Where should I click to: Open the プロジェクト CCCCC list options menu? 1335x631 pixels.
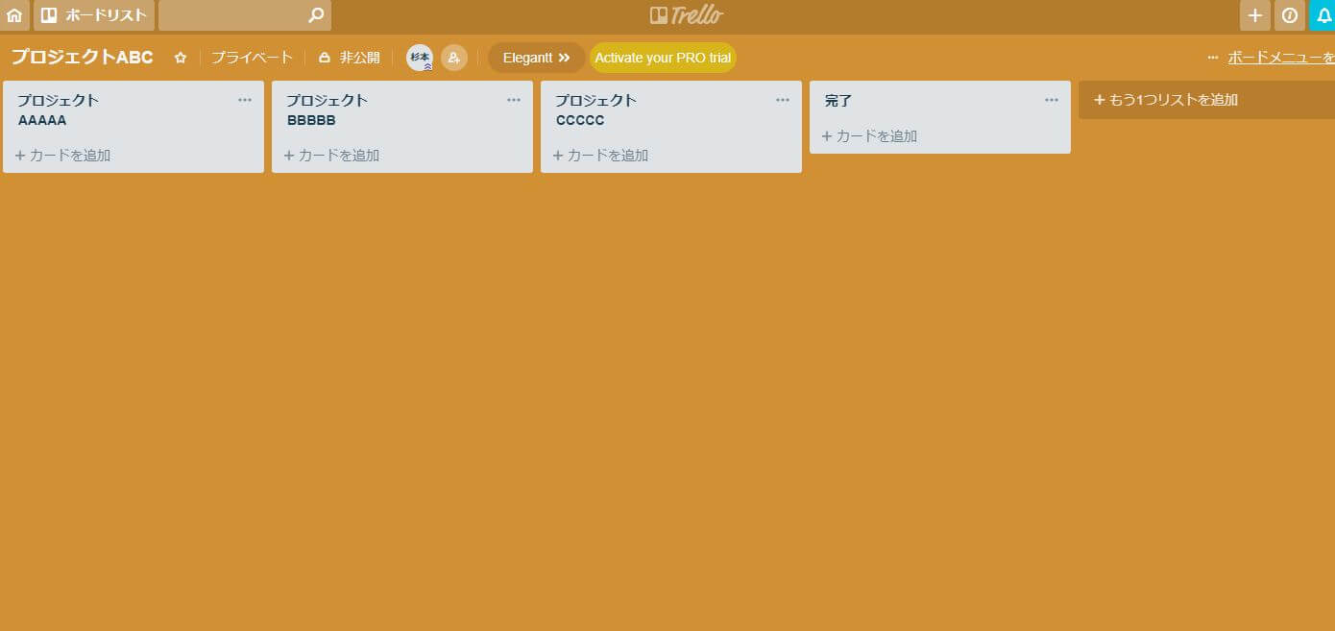coord(783,100)
